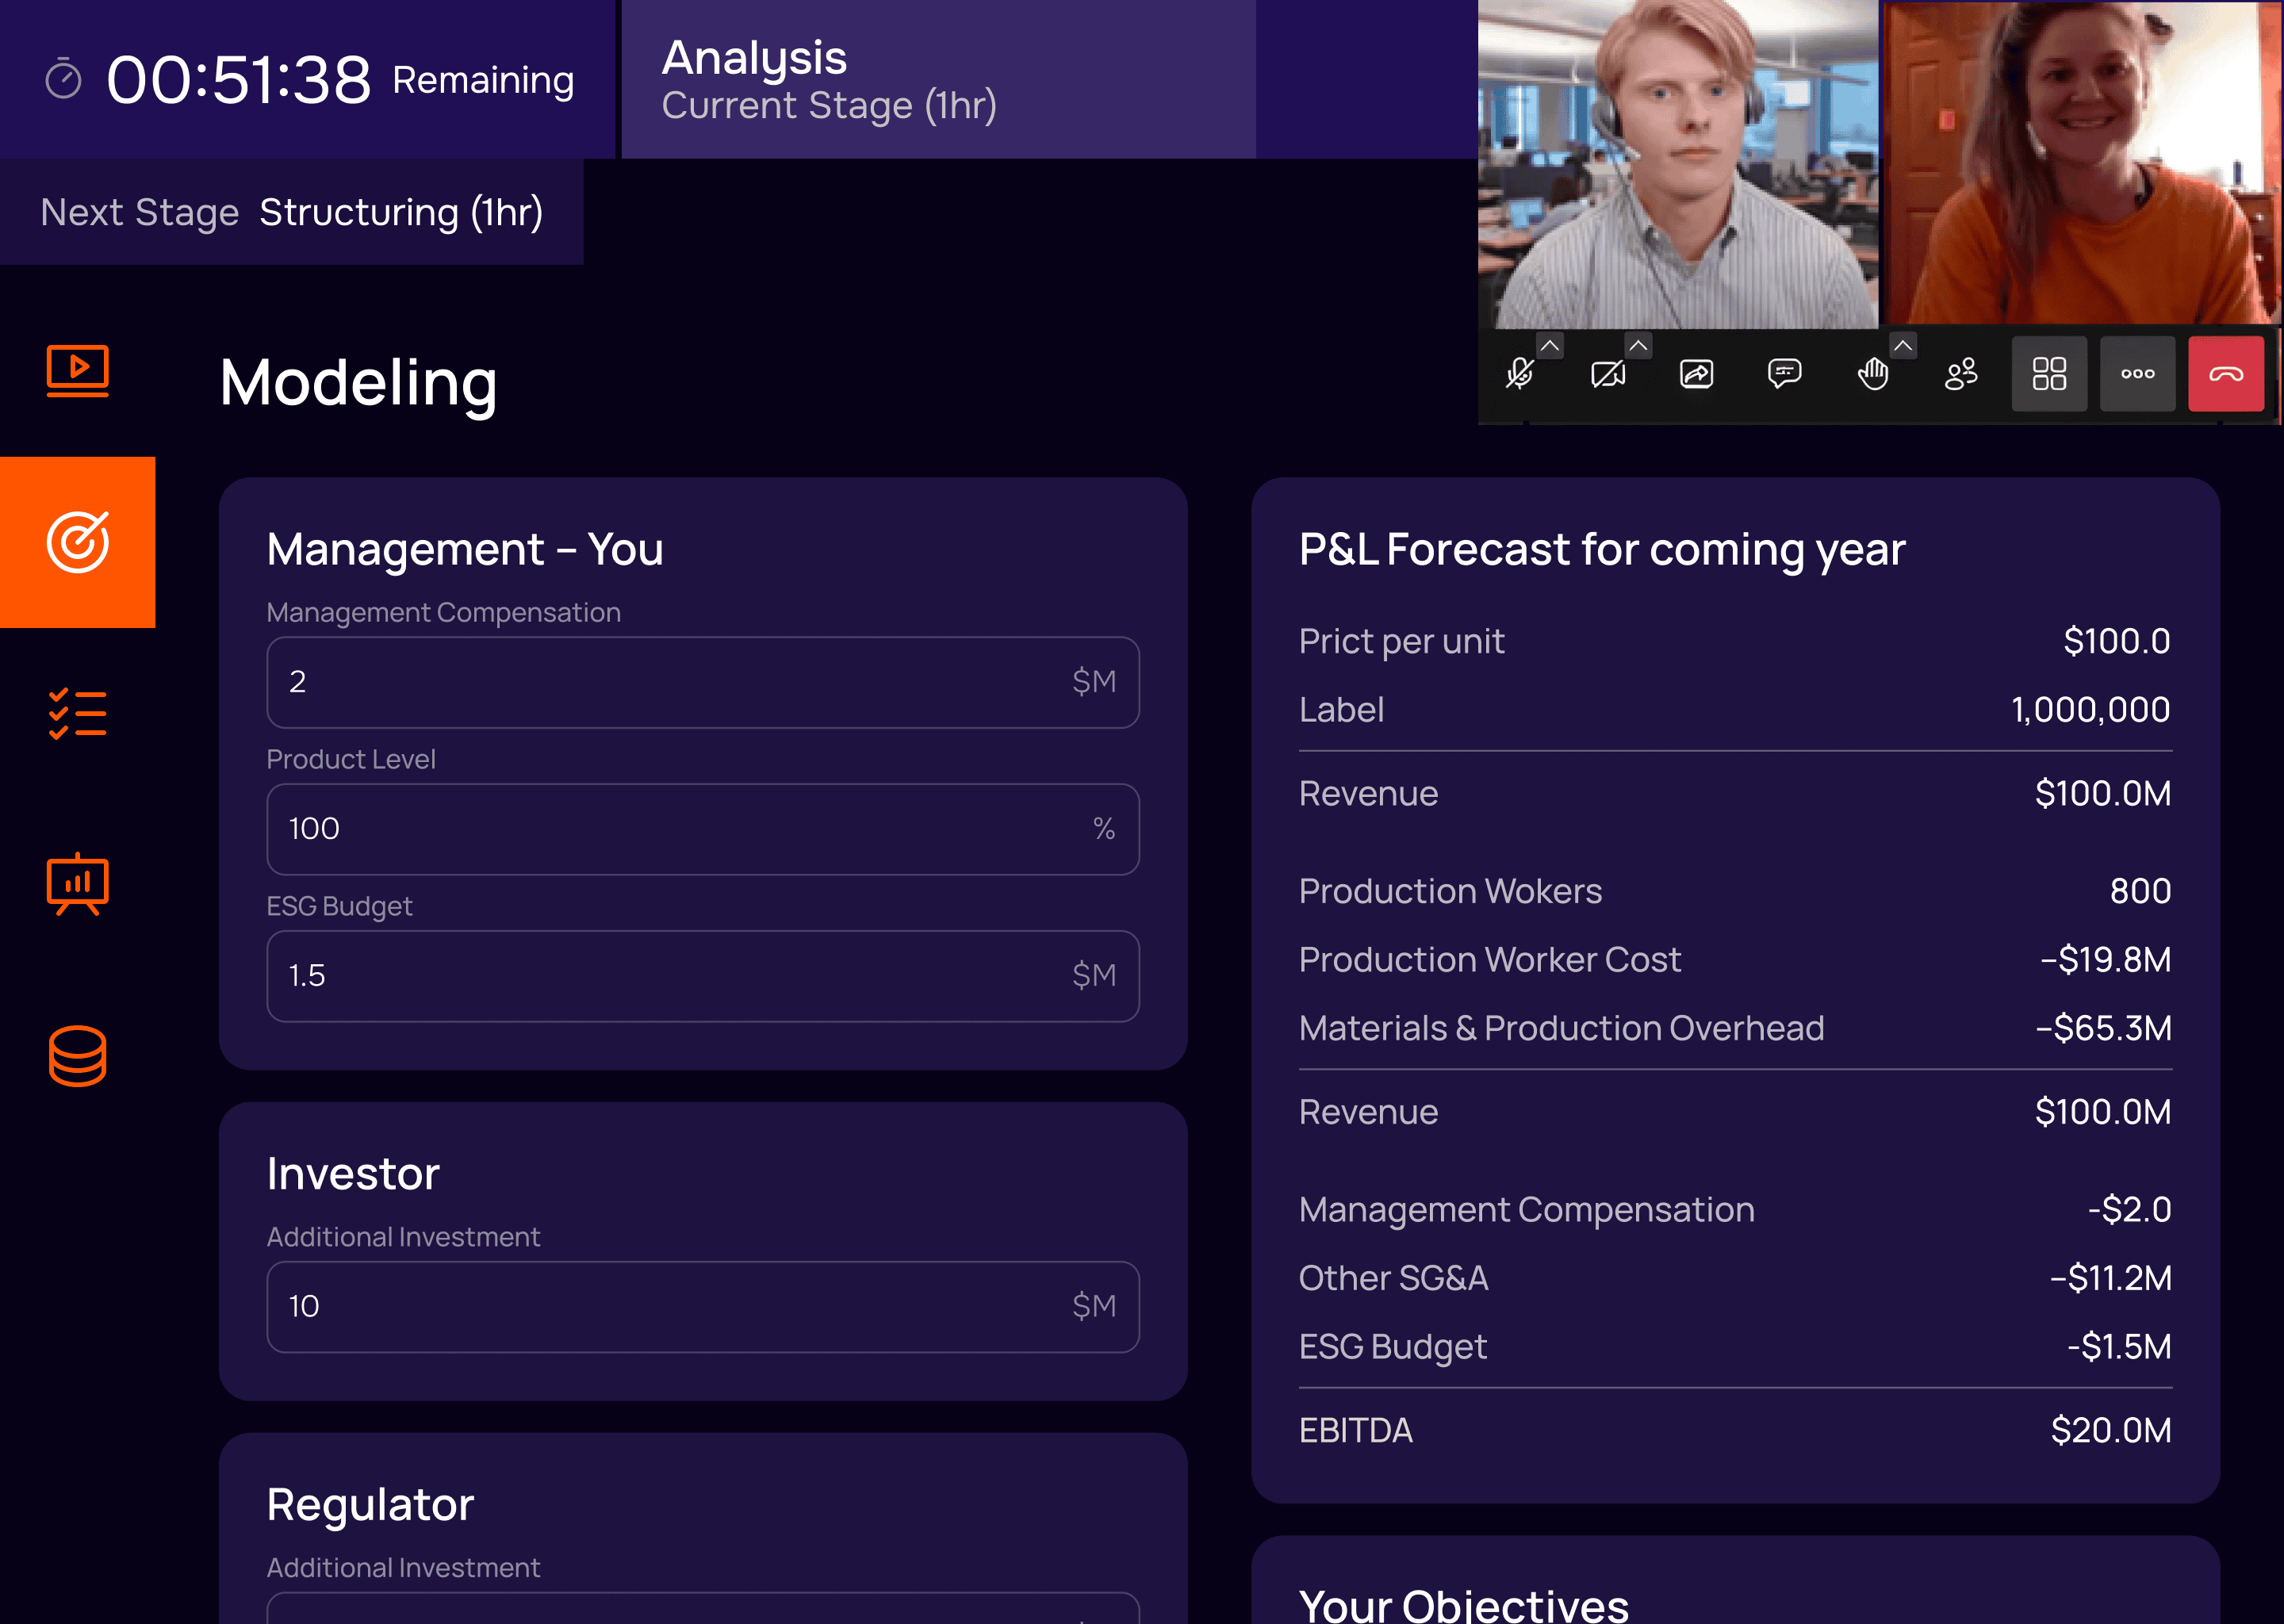Viewport: 2284px width, 1624px height.
Task: Open the video player sidebar icon
Action: pyautogui.click(x=77, y=371)
